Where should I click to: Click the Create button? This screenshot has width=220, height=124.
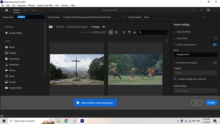[x=211, y=103]
